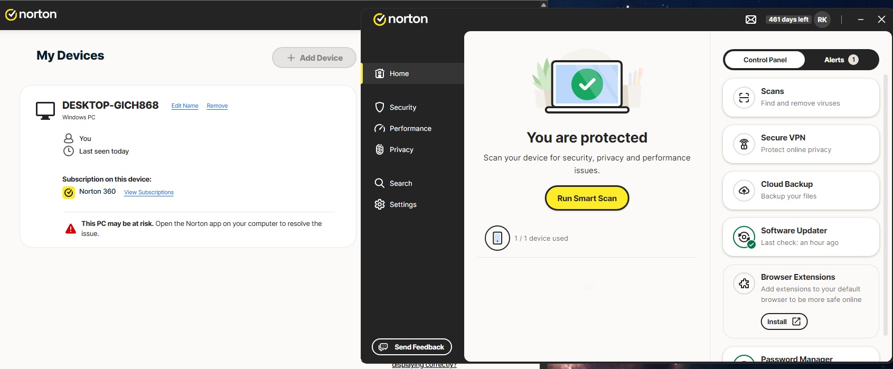Select the Control Panel tab

pyautogui.click(x=765, y=60)
